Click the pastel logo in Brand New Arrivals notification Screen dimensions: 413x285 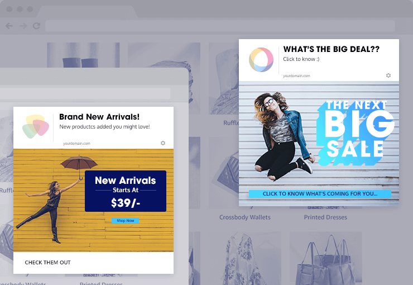[x=36, y=126]
